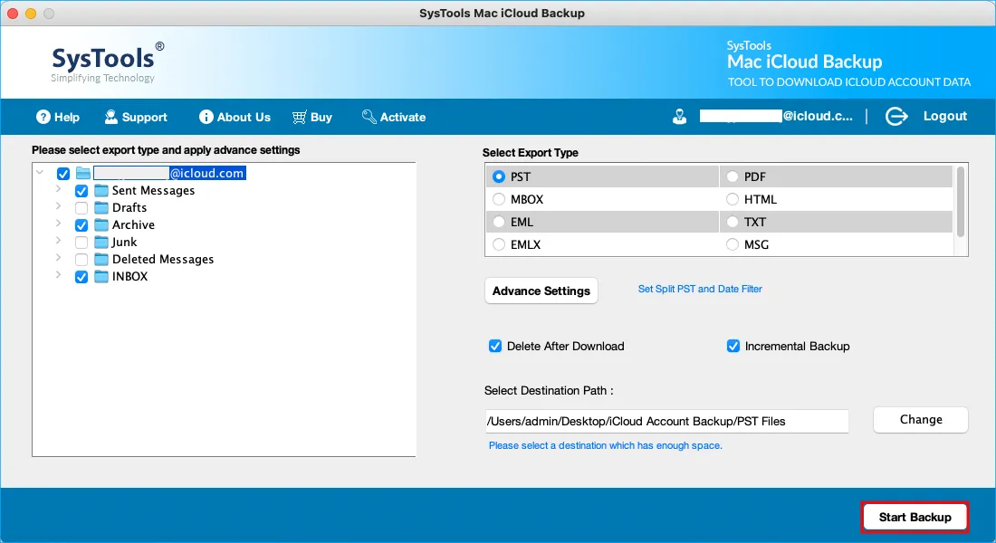Check the Drafts folder checkbox
Screen dimensions: 996x543
tap(81, 208)
